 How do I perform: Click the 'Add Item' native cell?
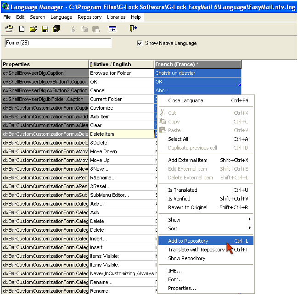[x=121, y=117]
